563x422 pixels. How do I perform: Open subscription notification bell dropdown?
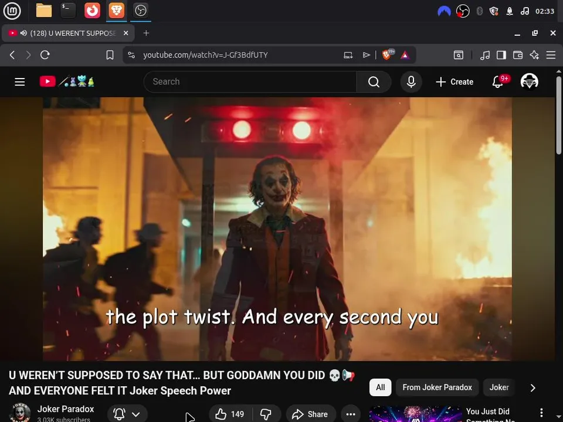tap(127, 414)
